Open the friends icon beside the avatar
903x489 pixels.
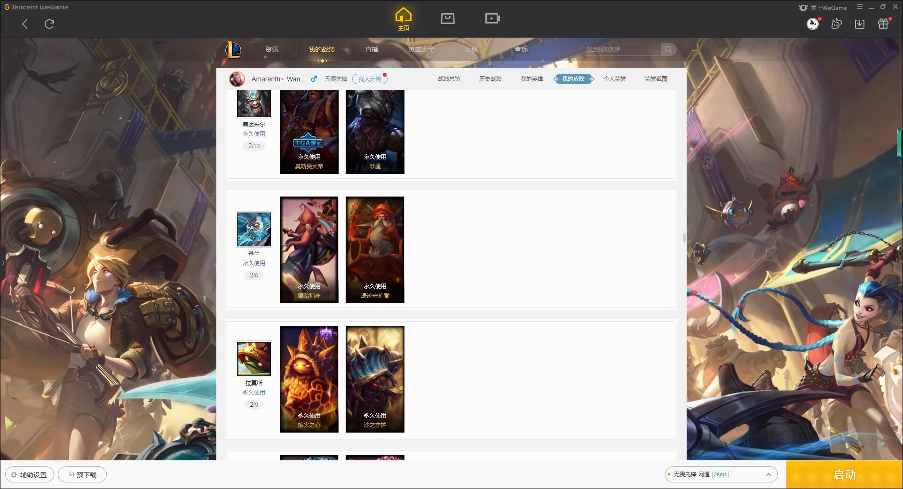(x=836, y=24)
